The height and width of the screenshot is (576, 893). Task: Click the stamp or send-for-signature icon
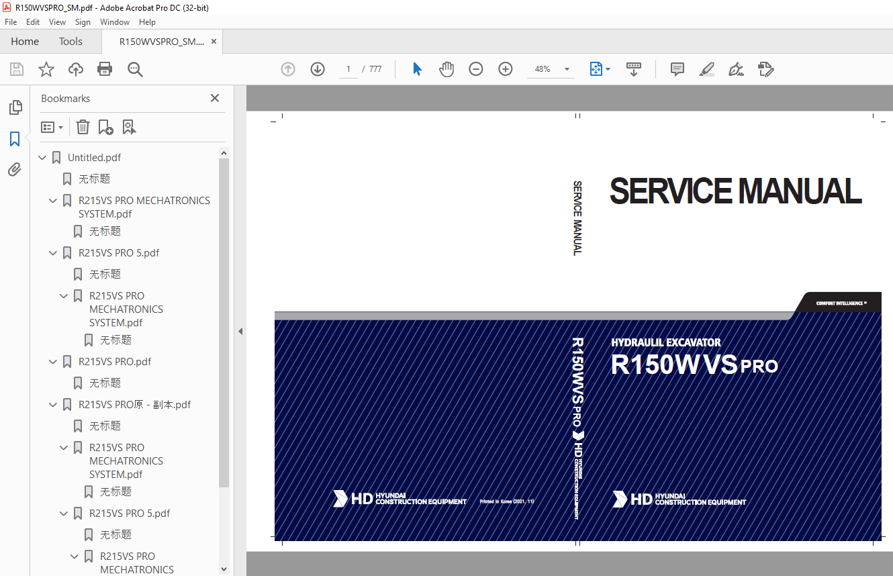[765, 69]
